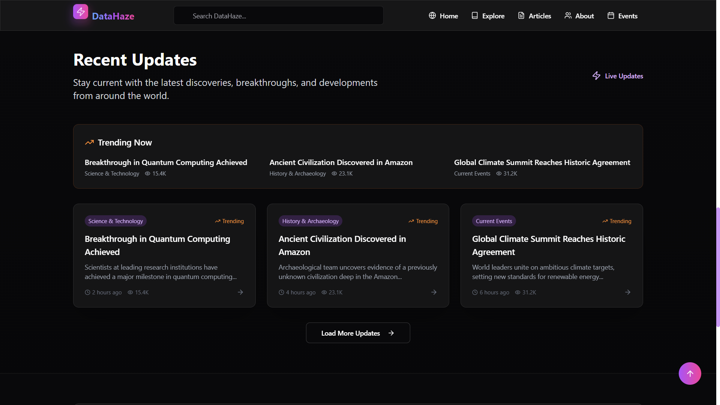Select the Science & Technology category tag
The image size is (720, 405).
[x=115, y=221]
